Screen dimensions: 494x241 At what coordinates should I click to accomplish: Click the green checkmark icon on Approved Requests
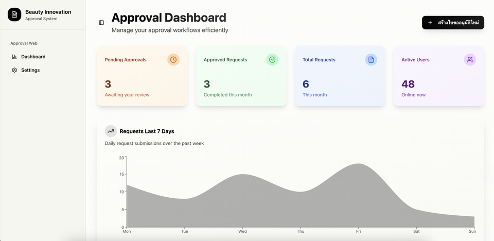(x=272, y=60)
